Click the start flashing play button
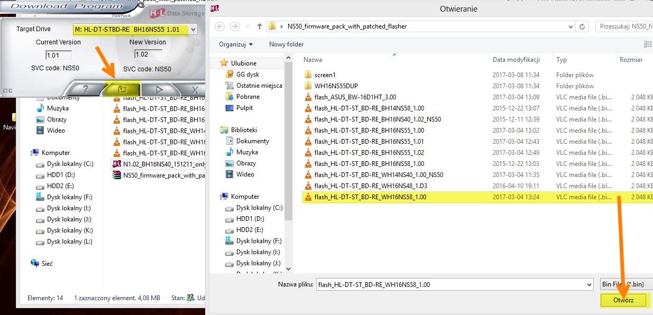 click(x=160, y=89)
